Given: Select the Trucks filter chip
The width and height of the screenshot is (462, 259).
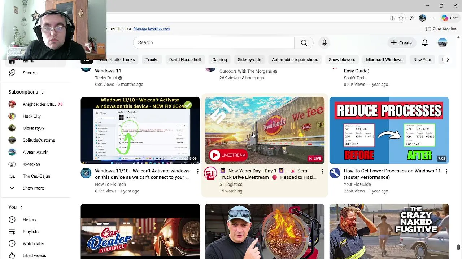Looking at the screenshot, I should point(152,60).
